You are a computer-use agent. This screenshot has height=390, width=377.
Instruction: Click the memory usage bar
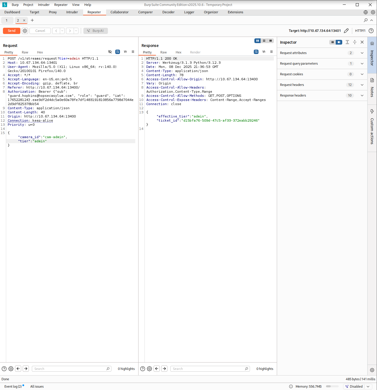[x=332, y=386]
